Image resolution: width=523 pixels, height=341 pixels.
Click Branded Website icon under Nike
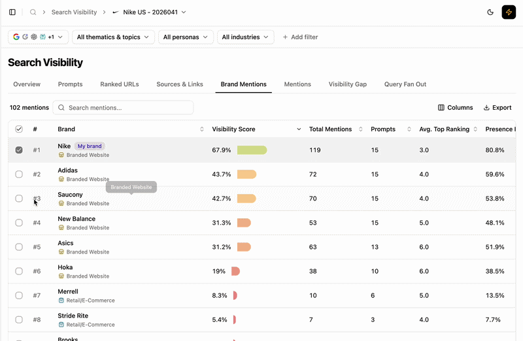click(x=61, y=155)
